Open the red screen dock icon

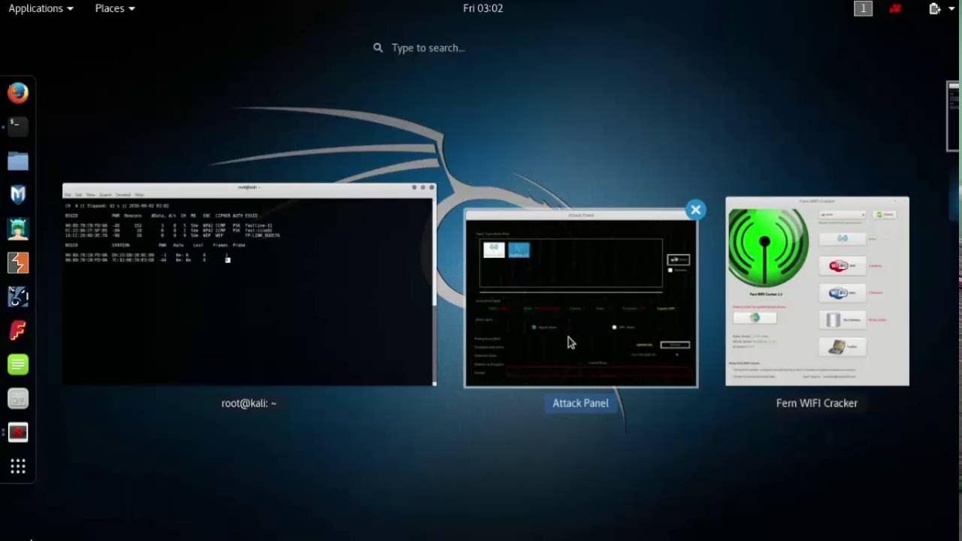[x=18, y=433]
